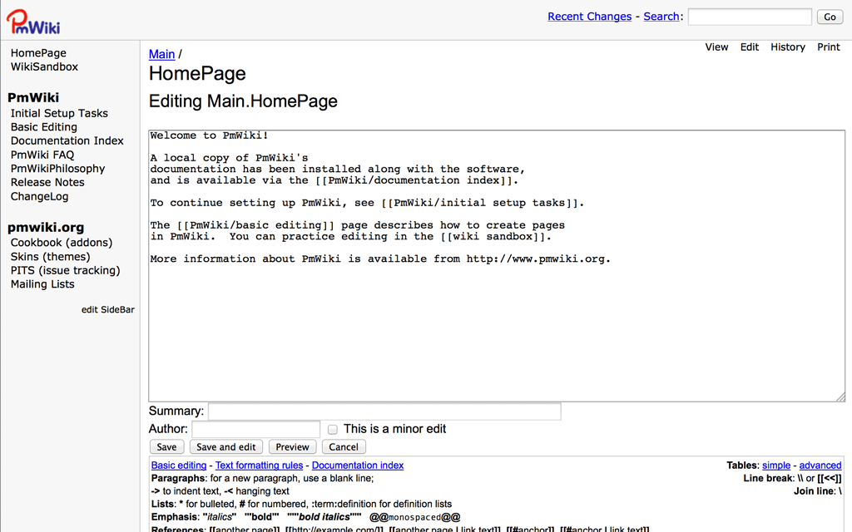Cancel the page edit
Screen dimensions: 852x532
tap(343, 447)
